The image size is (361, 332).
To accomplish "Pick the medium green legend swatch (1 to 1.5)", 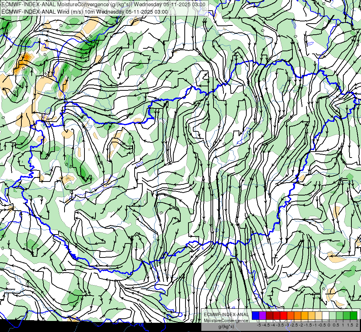I will click(347, 315).
